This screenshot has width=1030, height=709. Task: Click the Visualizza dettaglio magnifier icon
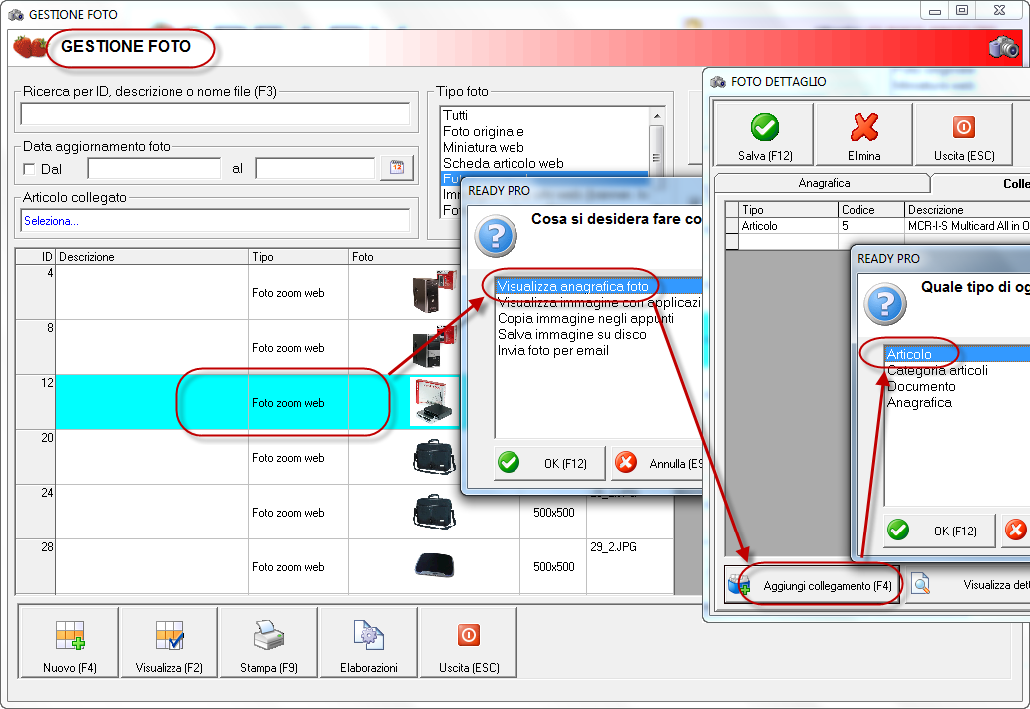point(921,584)
